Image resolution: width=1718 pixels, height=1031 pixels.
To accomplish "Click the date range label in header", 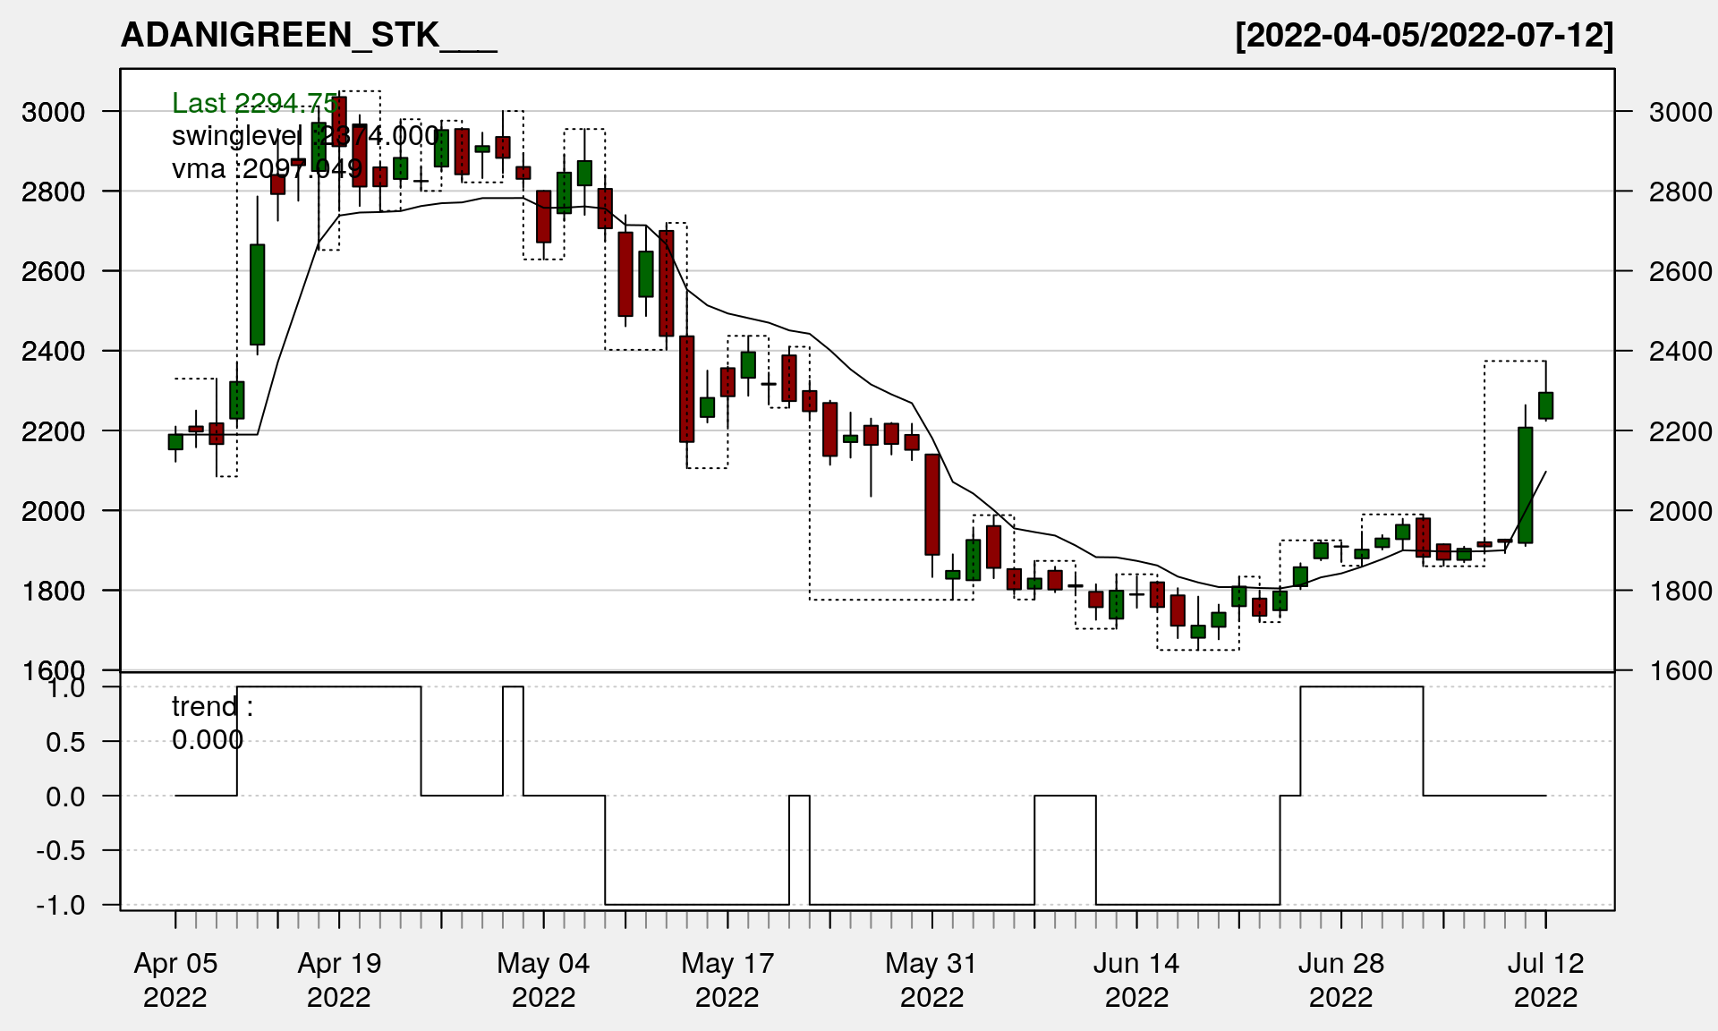I will 1424,35.
